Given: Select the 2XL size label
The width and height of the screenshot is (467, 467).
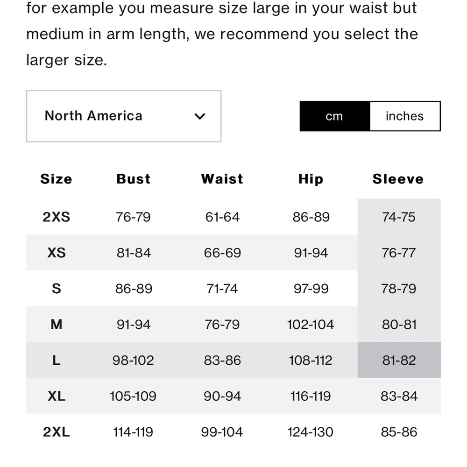Looking at the screenshot, I should (x=56, y=432).
